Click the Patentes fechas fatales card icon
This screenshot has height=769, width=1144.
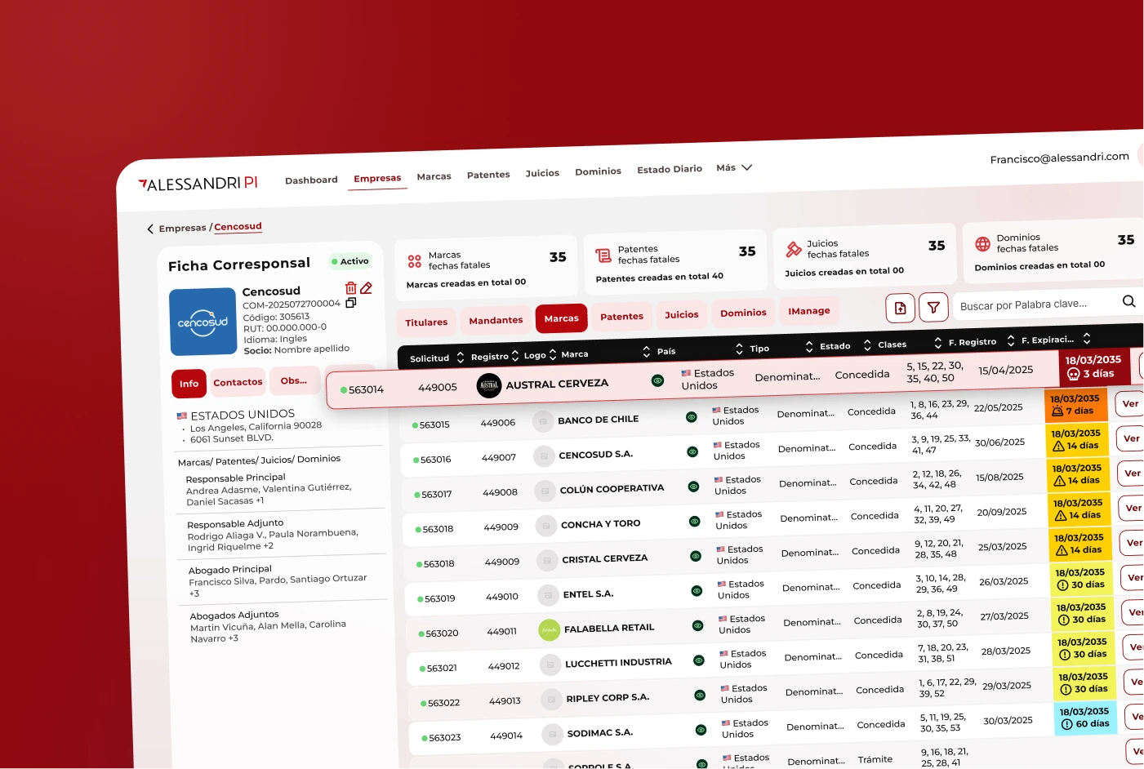603,256
